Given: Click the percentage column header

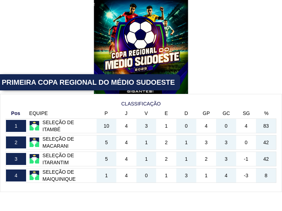Looking at the screenshot, I should click(266, 113).
